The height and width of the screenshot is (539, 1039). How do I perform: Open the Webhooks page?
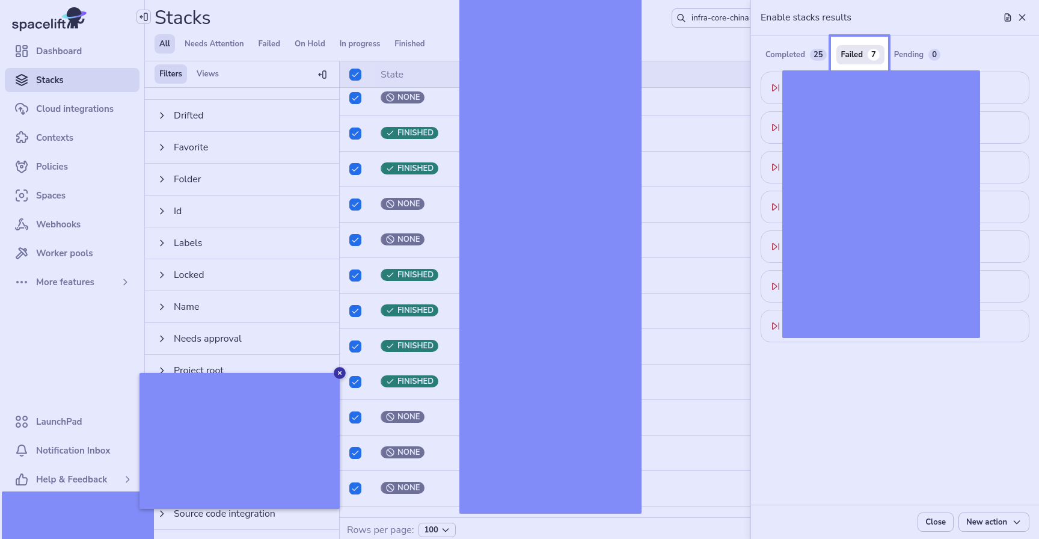point(58,224)
